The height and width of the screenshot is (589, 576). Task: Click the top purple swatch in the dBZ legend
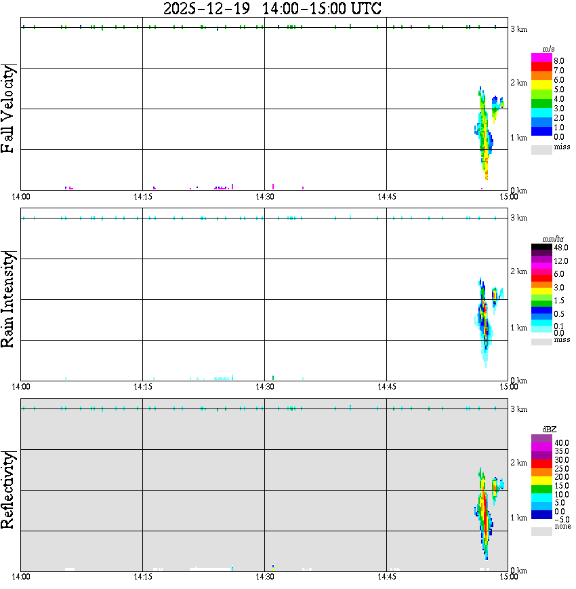tap(541, 439)
